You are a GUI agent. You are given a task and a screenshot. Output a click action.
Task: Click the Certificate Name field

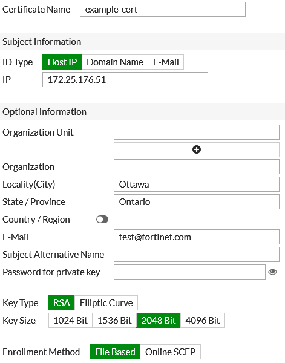pyautogui.click(x=163, y=10)
